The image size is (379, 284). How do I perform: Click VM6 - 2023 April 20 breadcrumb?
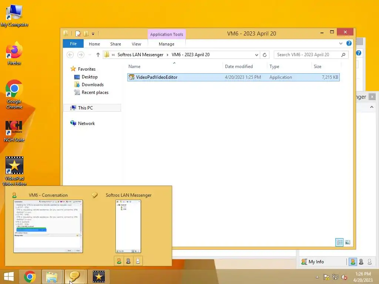point(191,55)
